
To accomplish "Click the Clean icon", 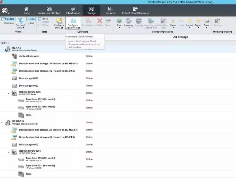I will pyautogui.click(x=173, y=21).
